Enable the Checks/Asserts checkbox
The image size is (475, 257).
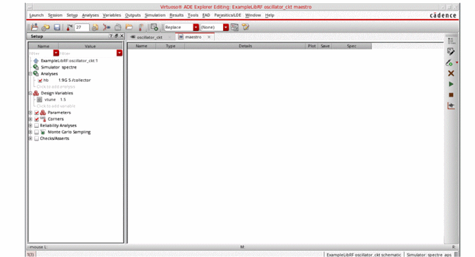pyautogui.click(x=37, y=139)
